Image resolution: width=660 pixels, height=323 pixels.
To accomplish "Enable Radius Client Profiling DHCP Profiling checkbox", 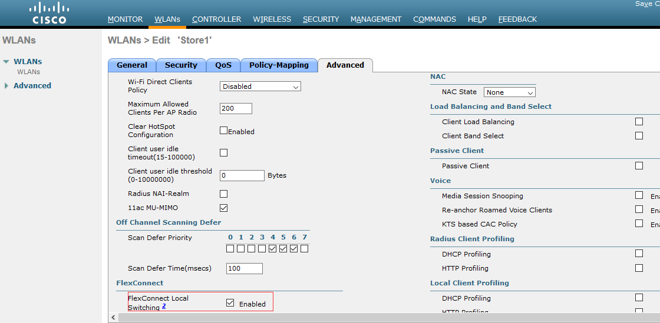I will [639, 253].
